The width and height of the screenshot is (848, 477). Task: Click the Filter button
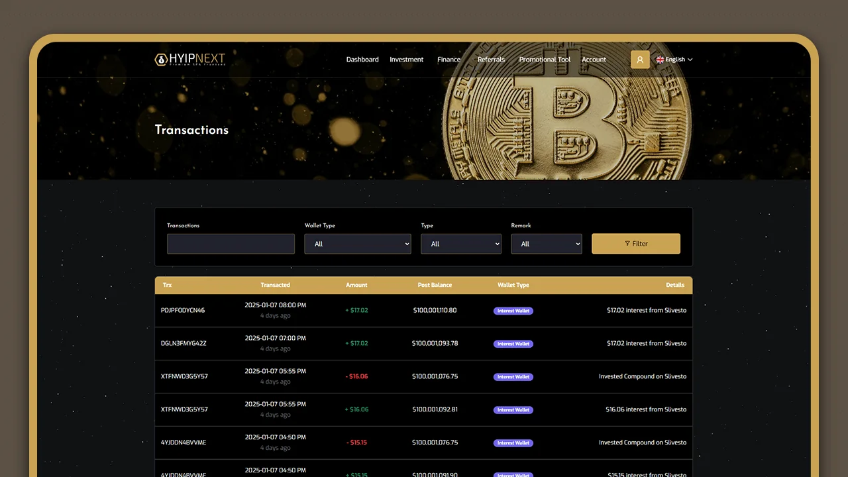tap(635, 244)
